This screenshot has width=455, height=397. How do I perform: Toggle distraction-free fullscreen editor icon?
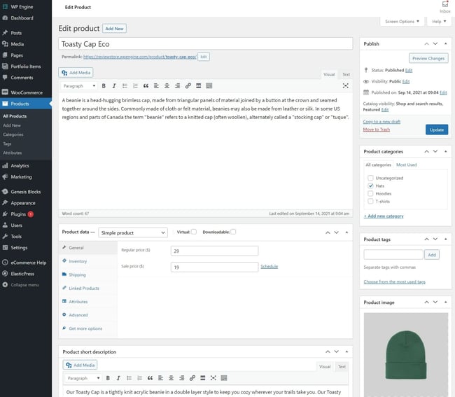pos(345,86)
